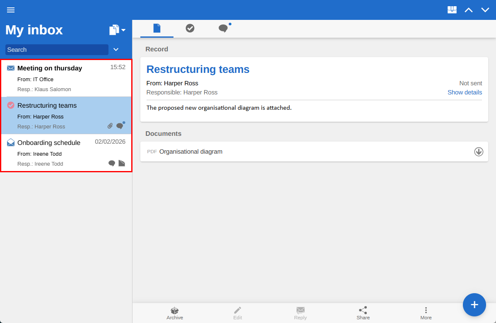Click From: Ireene Todd in the list
This screenshot has height=323, width=496.
pos(40,154)
